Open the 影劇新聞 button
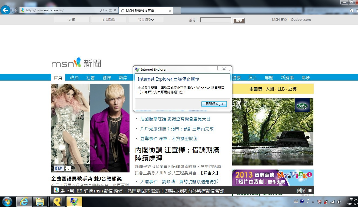The width and height of the screenshot is (358, 207). coord(109,20)
